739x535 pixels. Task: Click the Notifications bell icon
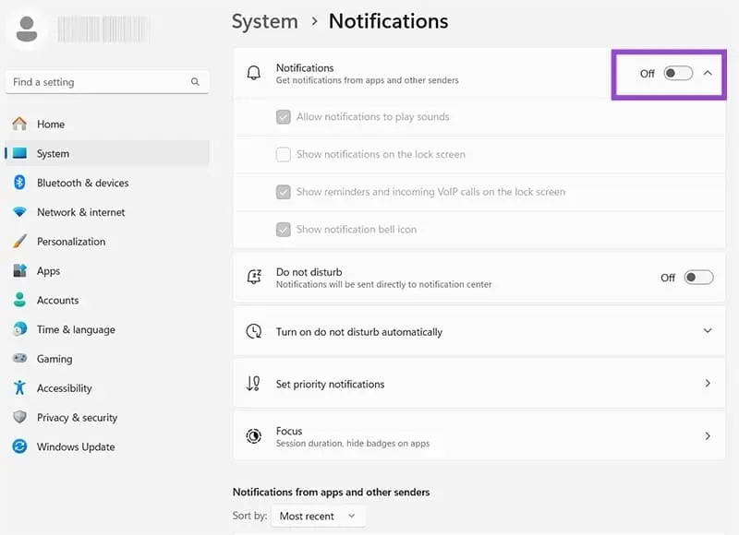[253, 73]
